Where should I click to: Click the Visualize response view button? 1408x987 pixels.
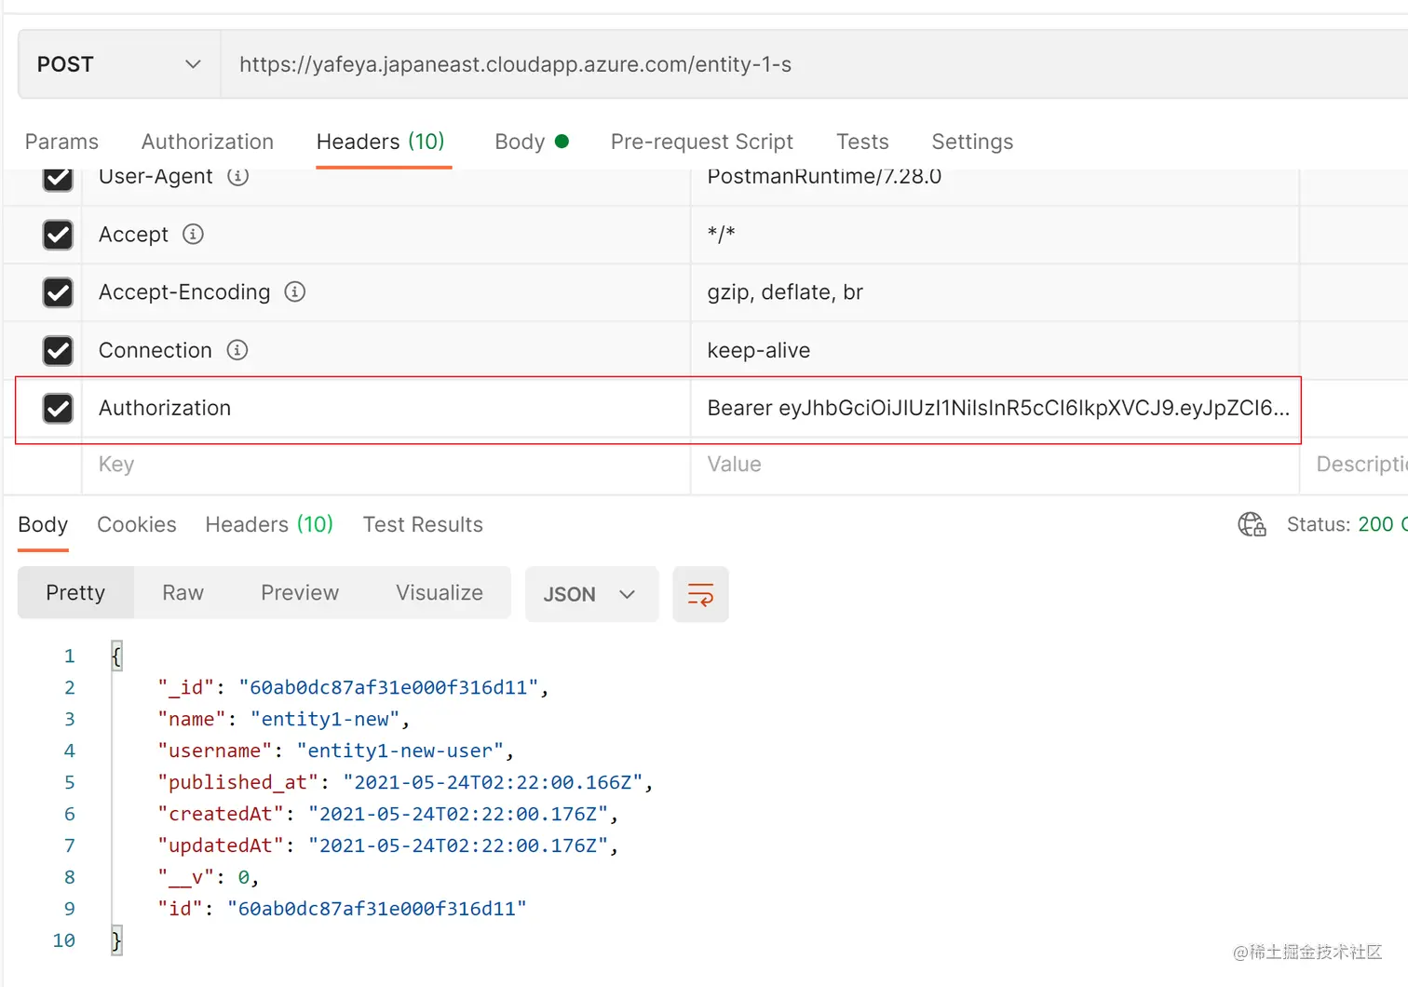coord(440,593)
